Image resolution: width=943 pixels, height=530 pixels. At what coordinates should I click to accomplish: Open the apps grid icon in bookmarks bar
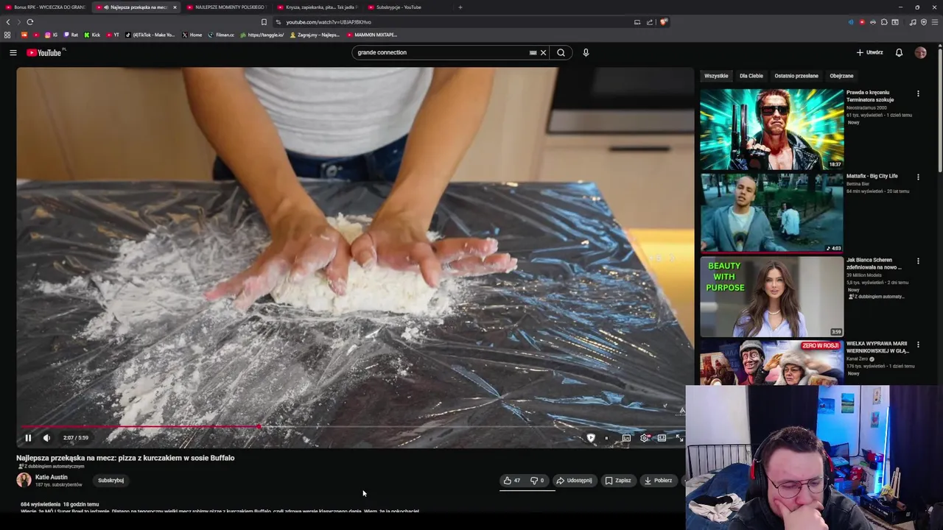pos(7,35)
